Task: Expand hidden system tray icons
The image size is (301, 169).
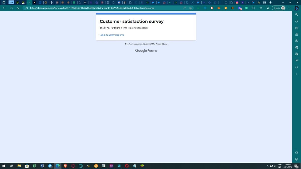Action: (268, 166)
